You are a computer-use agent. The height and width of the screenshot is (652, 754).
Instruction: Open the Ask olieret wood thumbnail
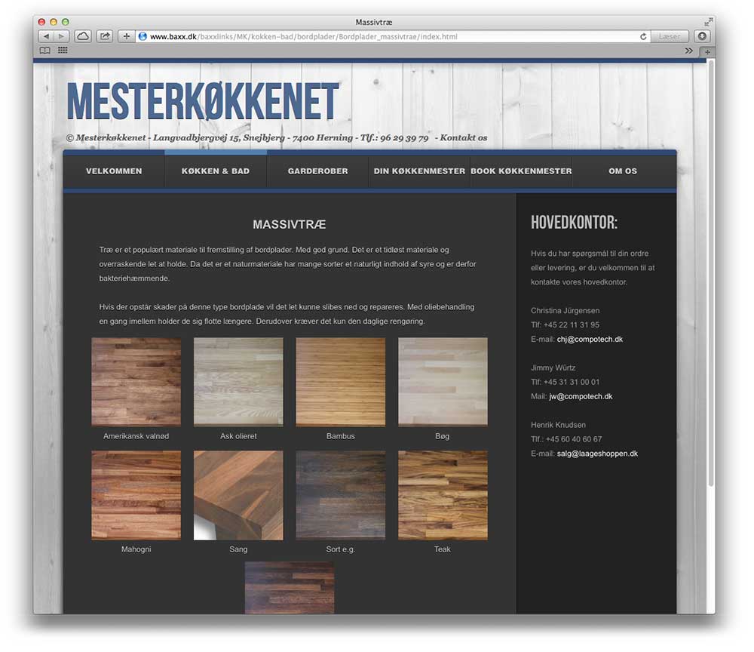click(x=238, y=382)
